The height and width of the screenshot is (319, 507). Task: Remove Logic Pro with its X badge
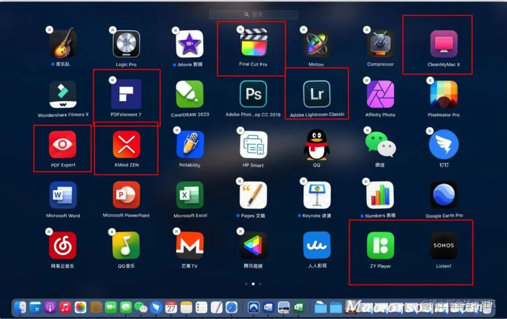pos(113,30)
